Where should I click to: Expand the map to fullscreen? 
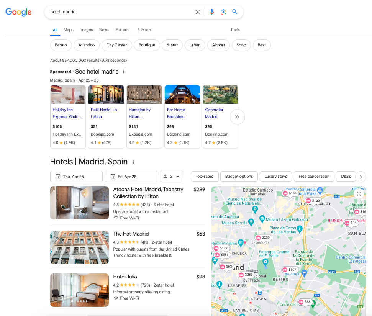(359, 194)
